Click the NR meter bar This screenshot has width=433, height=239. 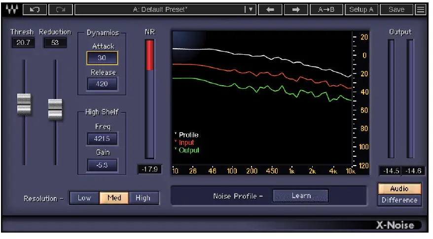tap(150, 99)
